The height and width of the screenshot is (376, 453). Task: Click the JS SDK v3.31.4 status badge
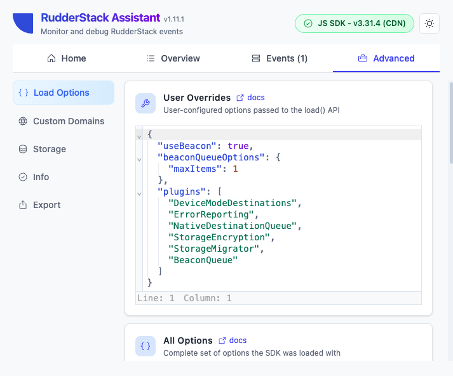click(x=355, y=23)
